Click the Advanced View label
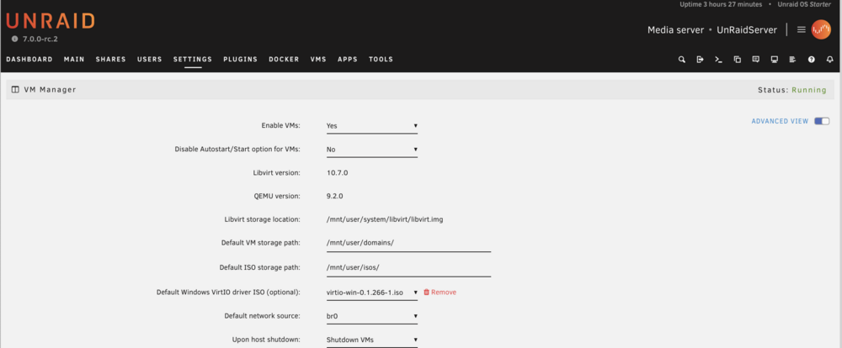Screen dimensions: 842x348 tap(780, 121)
